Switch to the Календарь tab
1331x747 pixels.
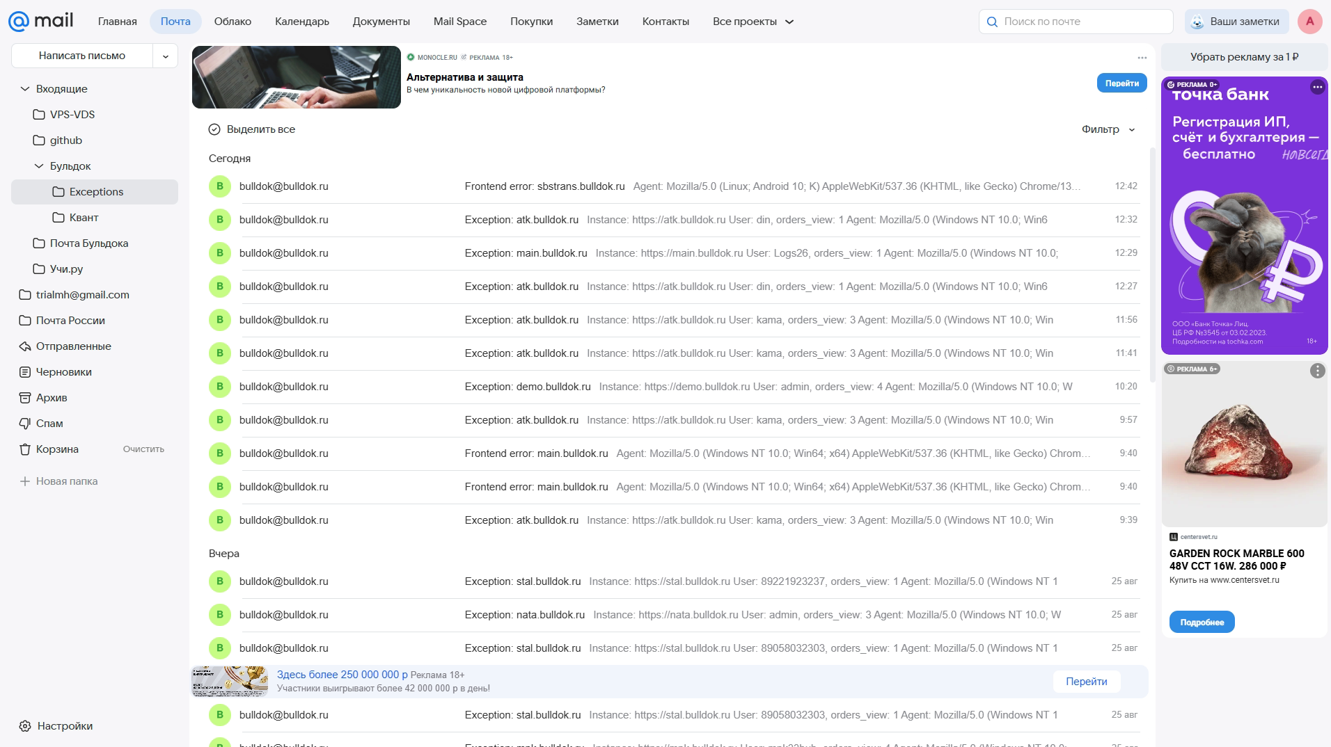tap(301, 22)
